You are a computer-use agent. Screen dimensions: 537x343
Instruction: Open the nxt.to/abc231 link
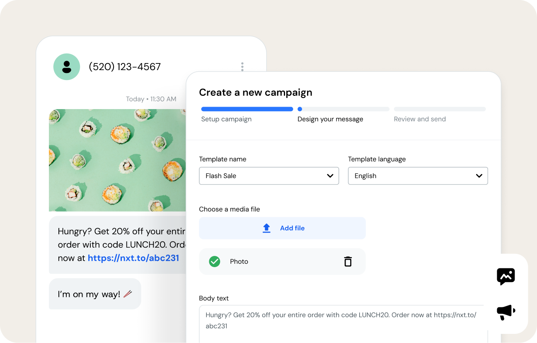(133, 258)
